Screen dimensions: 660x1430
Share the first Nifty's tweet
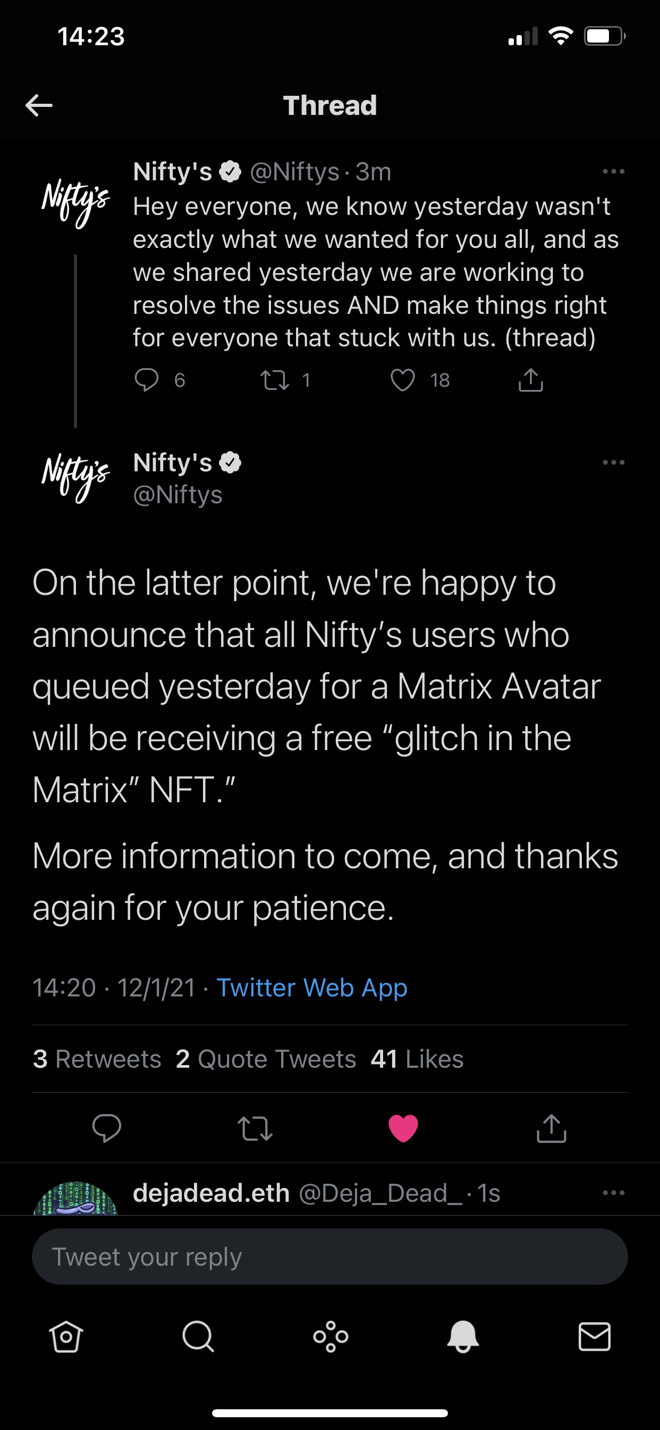[531, 380]
